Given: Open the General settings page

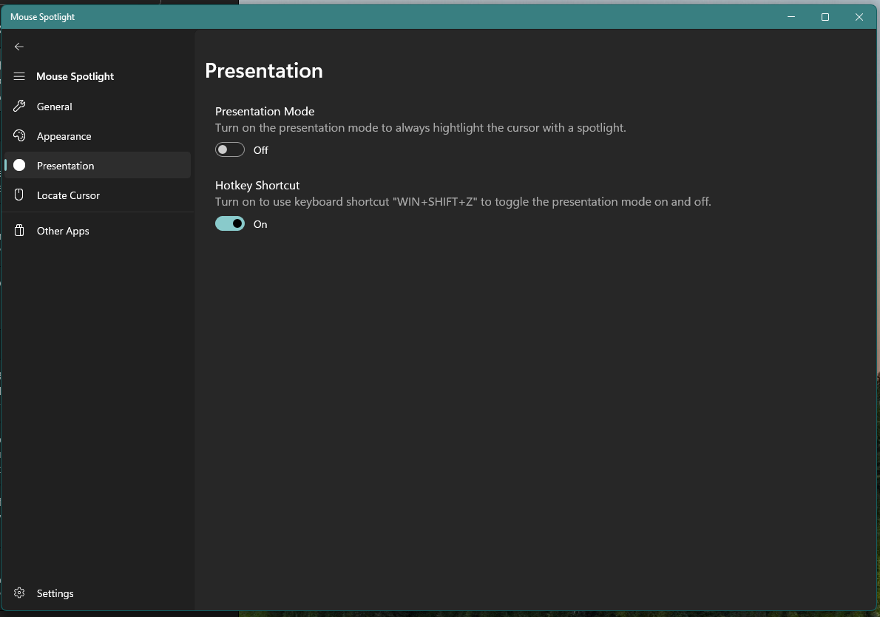Looking at the screenshot, I should point(54,106).
